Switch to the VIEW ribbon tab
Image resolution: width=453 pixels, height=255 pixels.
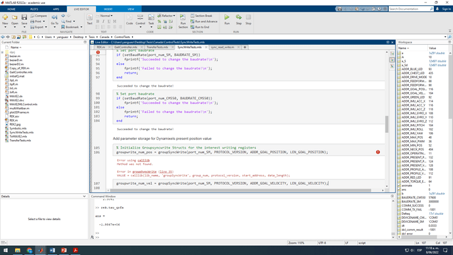pos(131,9)
